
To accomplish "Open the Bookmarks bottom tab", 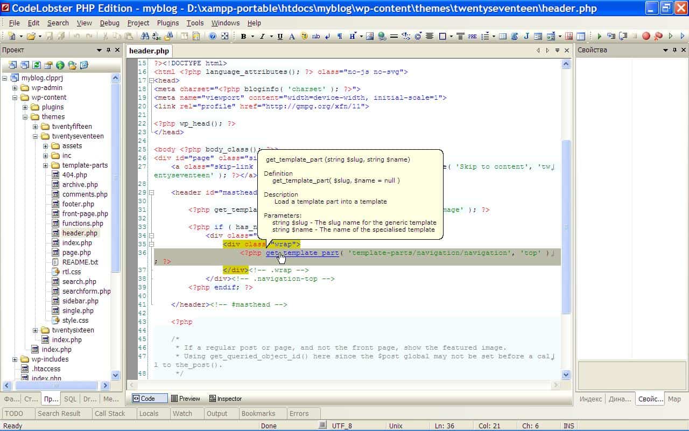I will [x=258, y=414].
